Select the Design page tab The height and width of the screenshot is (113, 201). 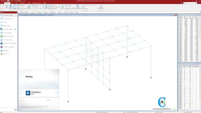click(77, 12)
